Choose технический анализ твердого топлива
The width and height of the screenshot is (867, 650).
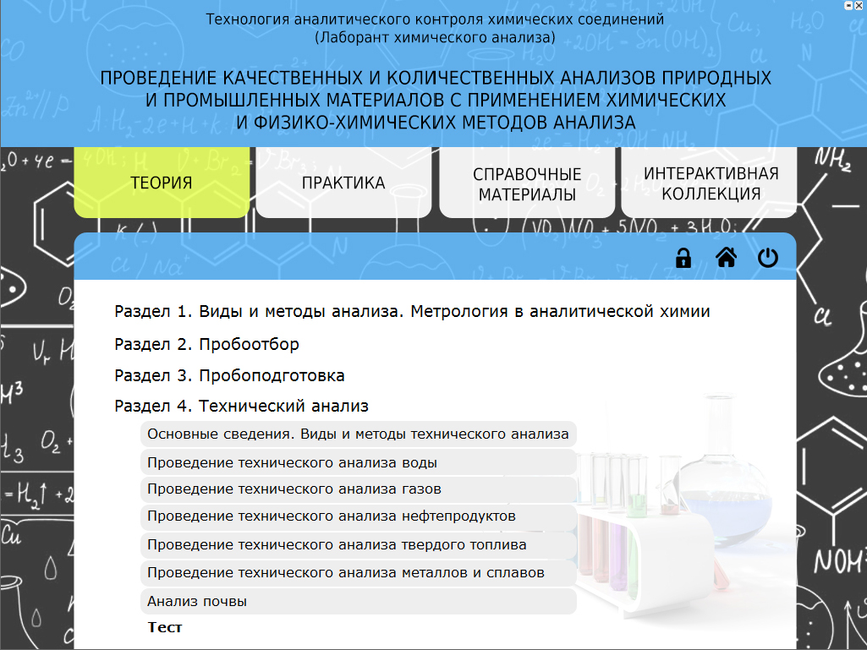click(336, 544)
